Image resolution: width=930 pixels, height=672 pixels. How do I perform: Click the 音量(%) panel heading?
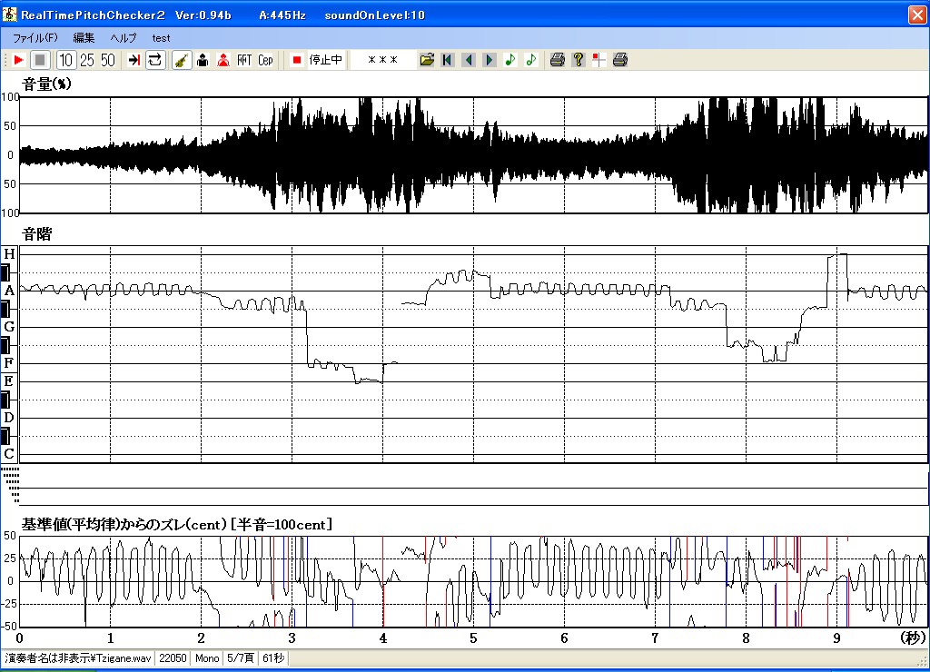click(x=46, y=84)
